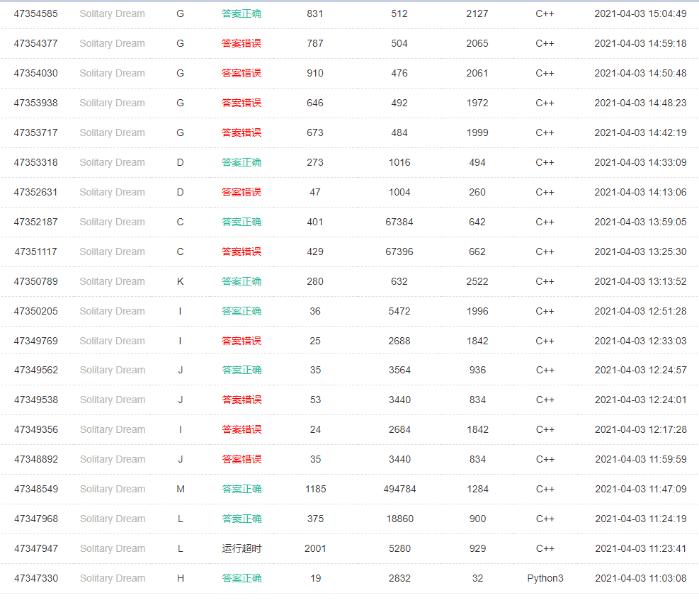Click problem K link in row 47350789
The width and height of the screenshot is (699, 605).
(x=180, y=281)
